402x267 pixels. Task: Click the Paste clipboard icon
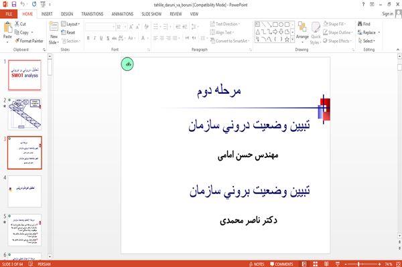click(7, 27)
